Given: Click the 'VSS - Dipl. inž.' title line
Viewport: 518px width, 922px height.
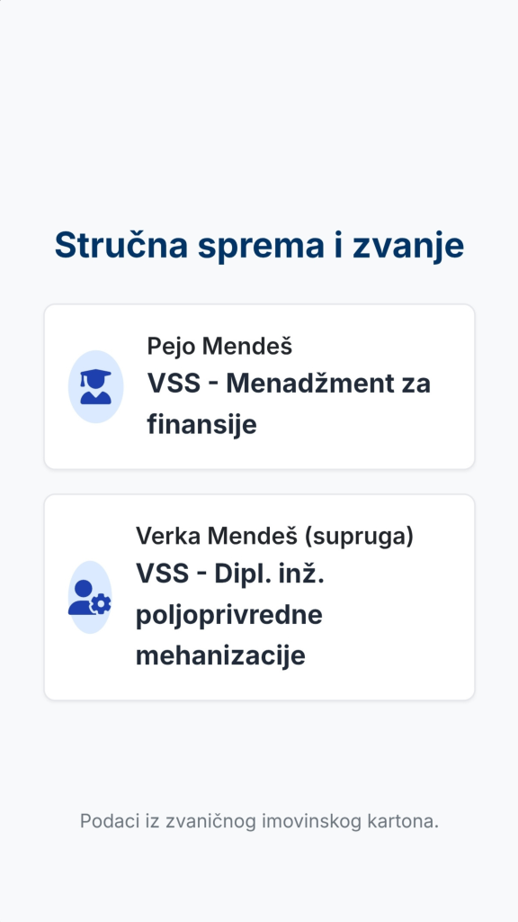Looking at the screenshot, I should click(230, 574).
